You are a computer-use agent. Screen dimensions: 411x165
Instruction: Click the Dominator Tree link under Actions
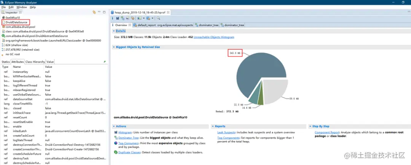pos(128,138)
